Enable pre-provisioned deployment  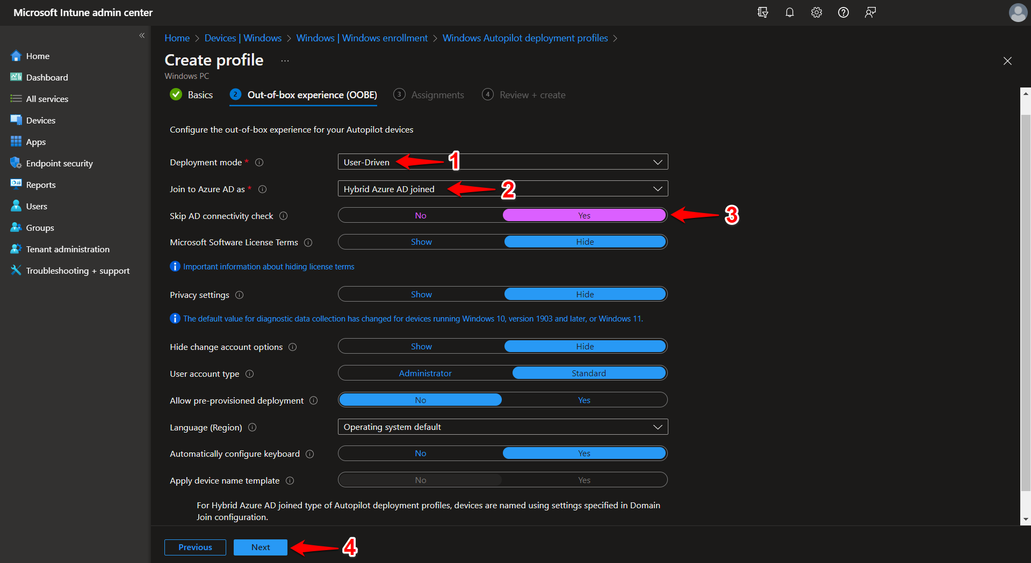click(584, 400)
